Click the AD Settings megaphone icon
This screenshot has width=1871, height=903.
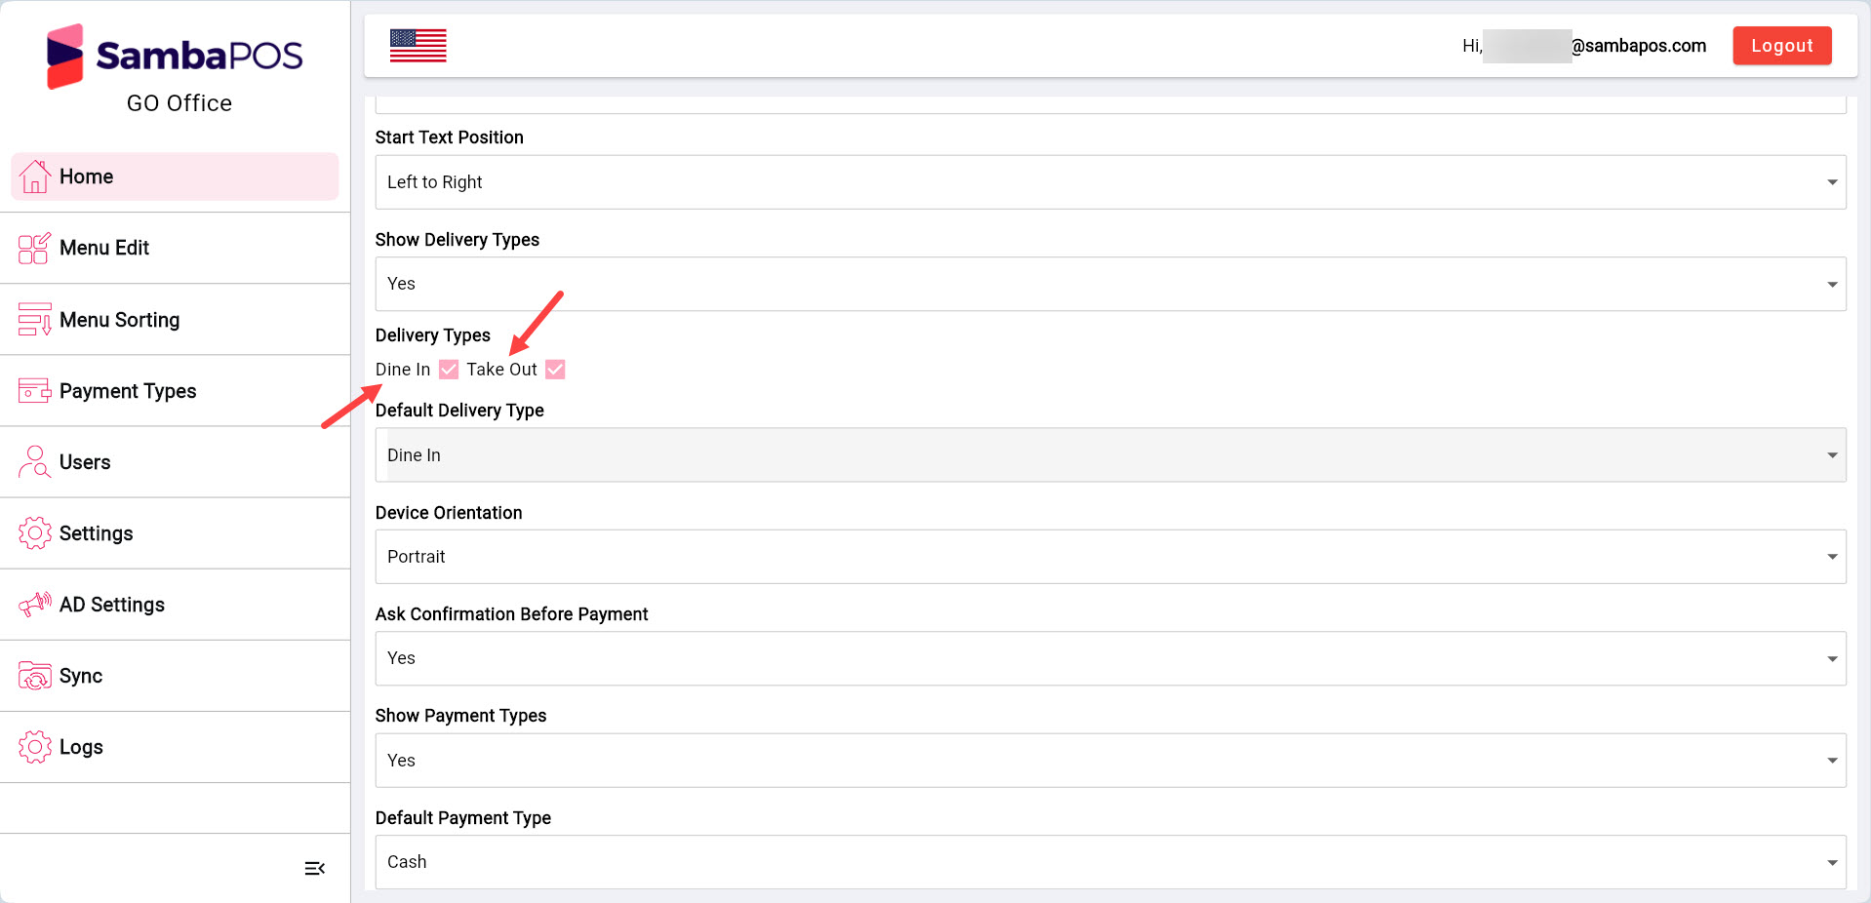34,605
